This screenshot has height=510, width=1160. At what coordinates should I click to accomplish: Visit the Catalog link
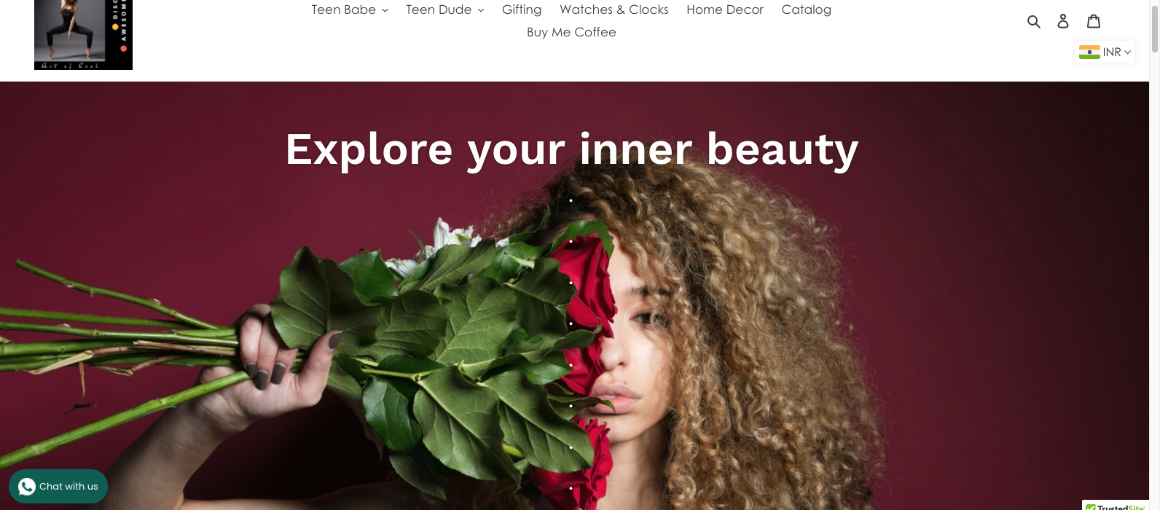click(807, 9)
